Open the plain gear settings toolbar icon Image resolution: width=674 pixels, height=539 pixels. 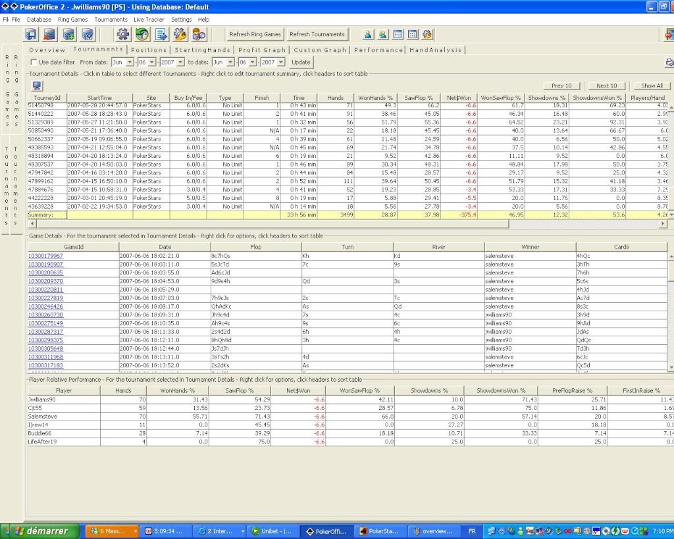click(x=123, y=34)
